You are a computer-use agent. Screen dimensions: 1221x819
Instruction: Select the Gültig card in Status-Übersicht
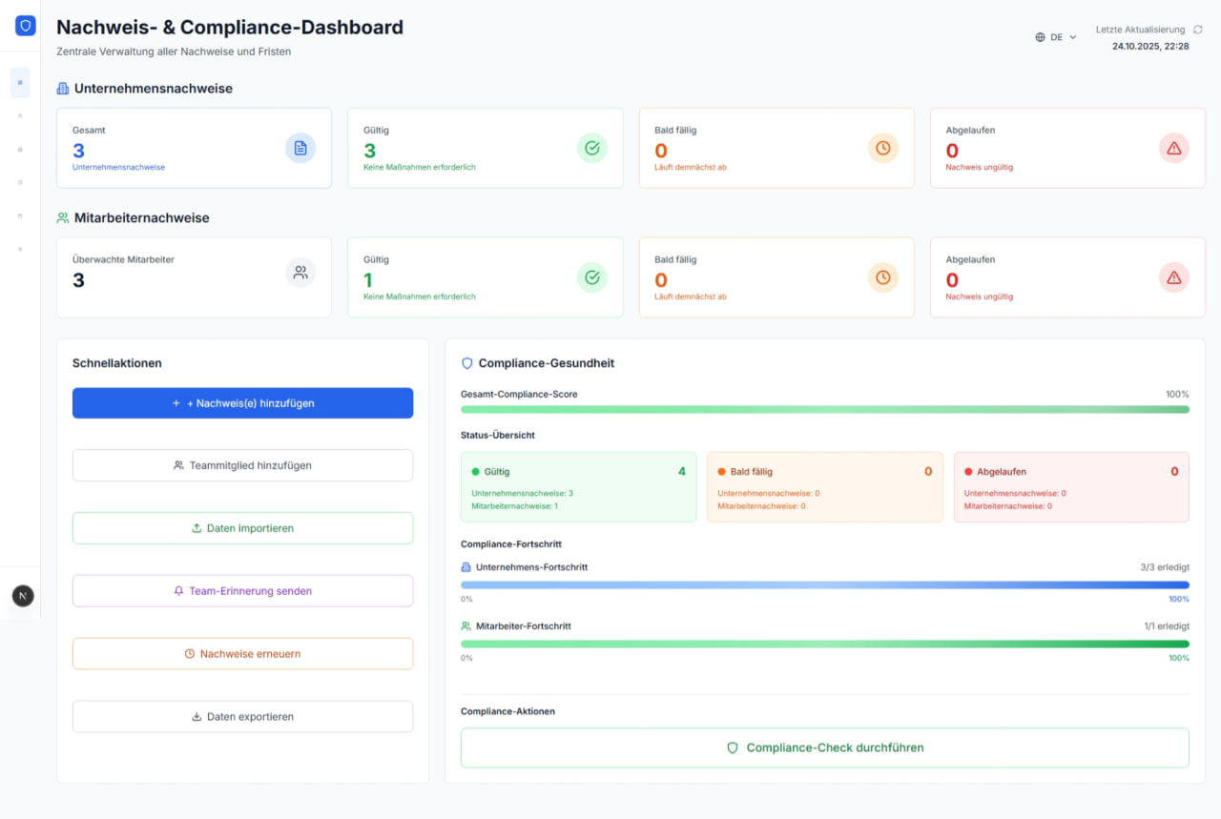coord(578,486)
